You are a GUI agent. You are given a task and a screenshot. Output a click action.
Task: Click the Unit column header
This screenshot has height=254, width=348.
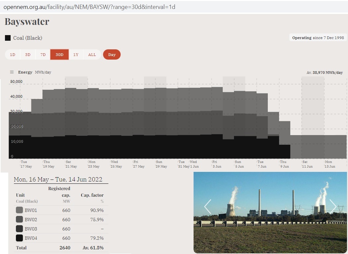tap(20, 195)
